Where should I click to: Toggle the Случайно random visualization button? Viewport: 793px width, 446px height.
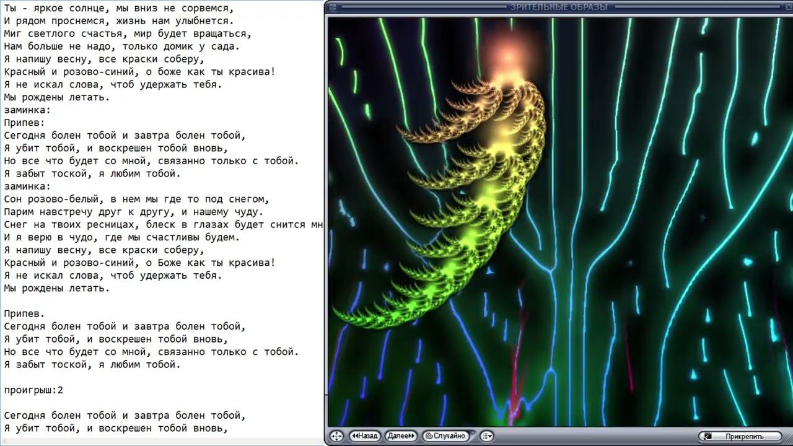click(445, 436)
